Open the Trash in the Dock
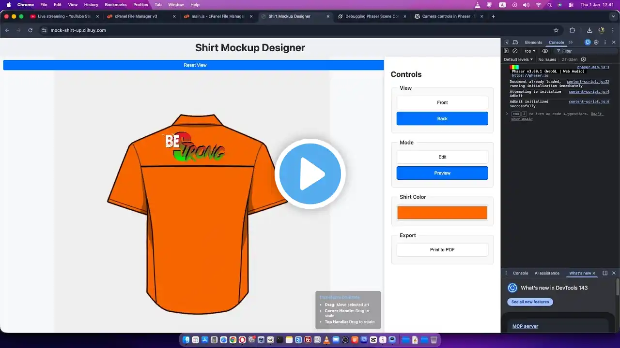 pos(434,340)
